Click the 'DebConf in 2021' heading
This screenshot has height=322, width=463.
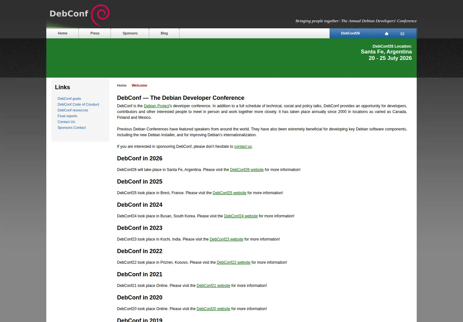point(140,274)
